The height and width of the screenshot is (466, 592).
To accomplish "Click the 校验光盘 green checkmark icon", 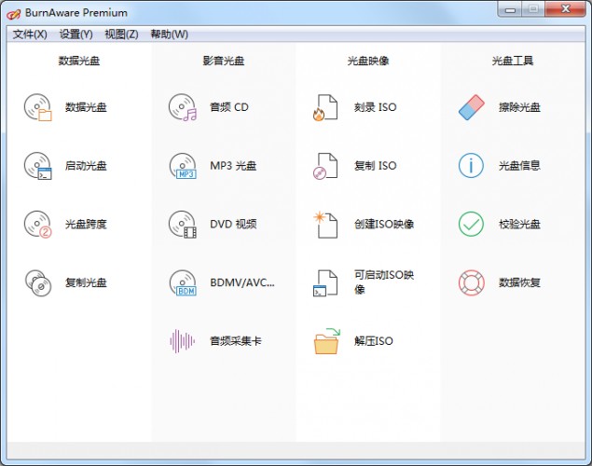I will 471,224.
